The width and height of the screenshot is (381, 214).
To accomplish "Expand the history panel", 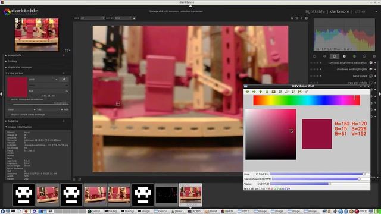I will (12, 61).
